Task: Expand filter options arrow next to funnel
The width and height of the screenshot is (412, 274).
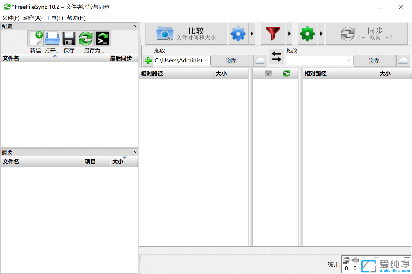Action: (289, 34)
